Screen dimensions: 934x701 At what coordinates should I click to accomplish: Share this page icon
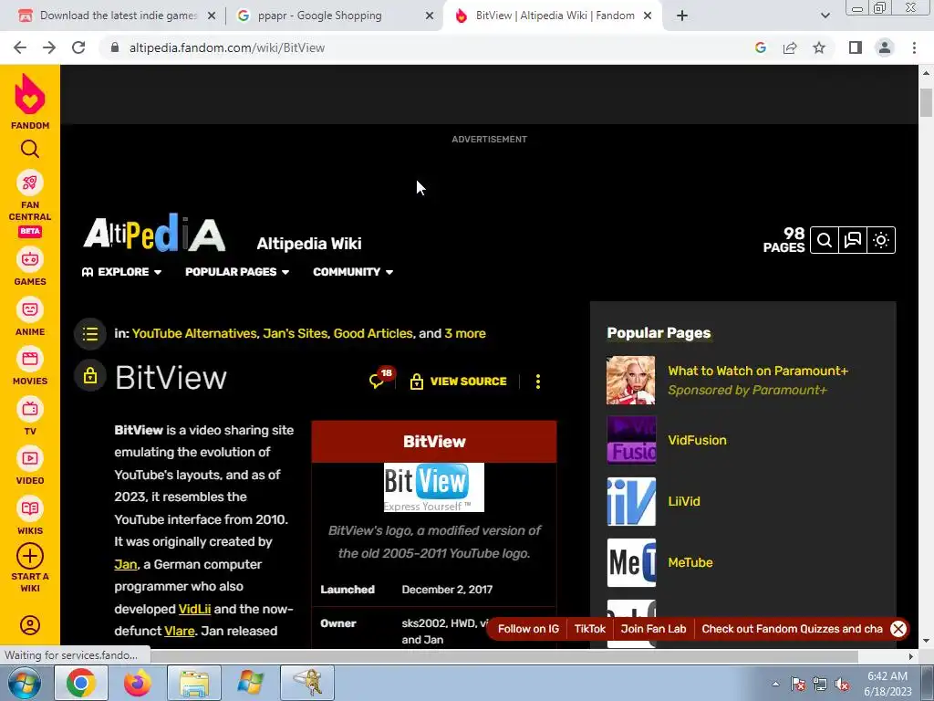point(790,47)
